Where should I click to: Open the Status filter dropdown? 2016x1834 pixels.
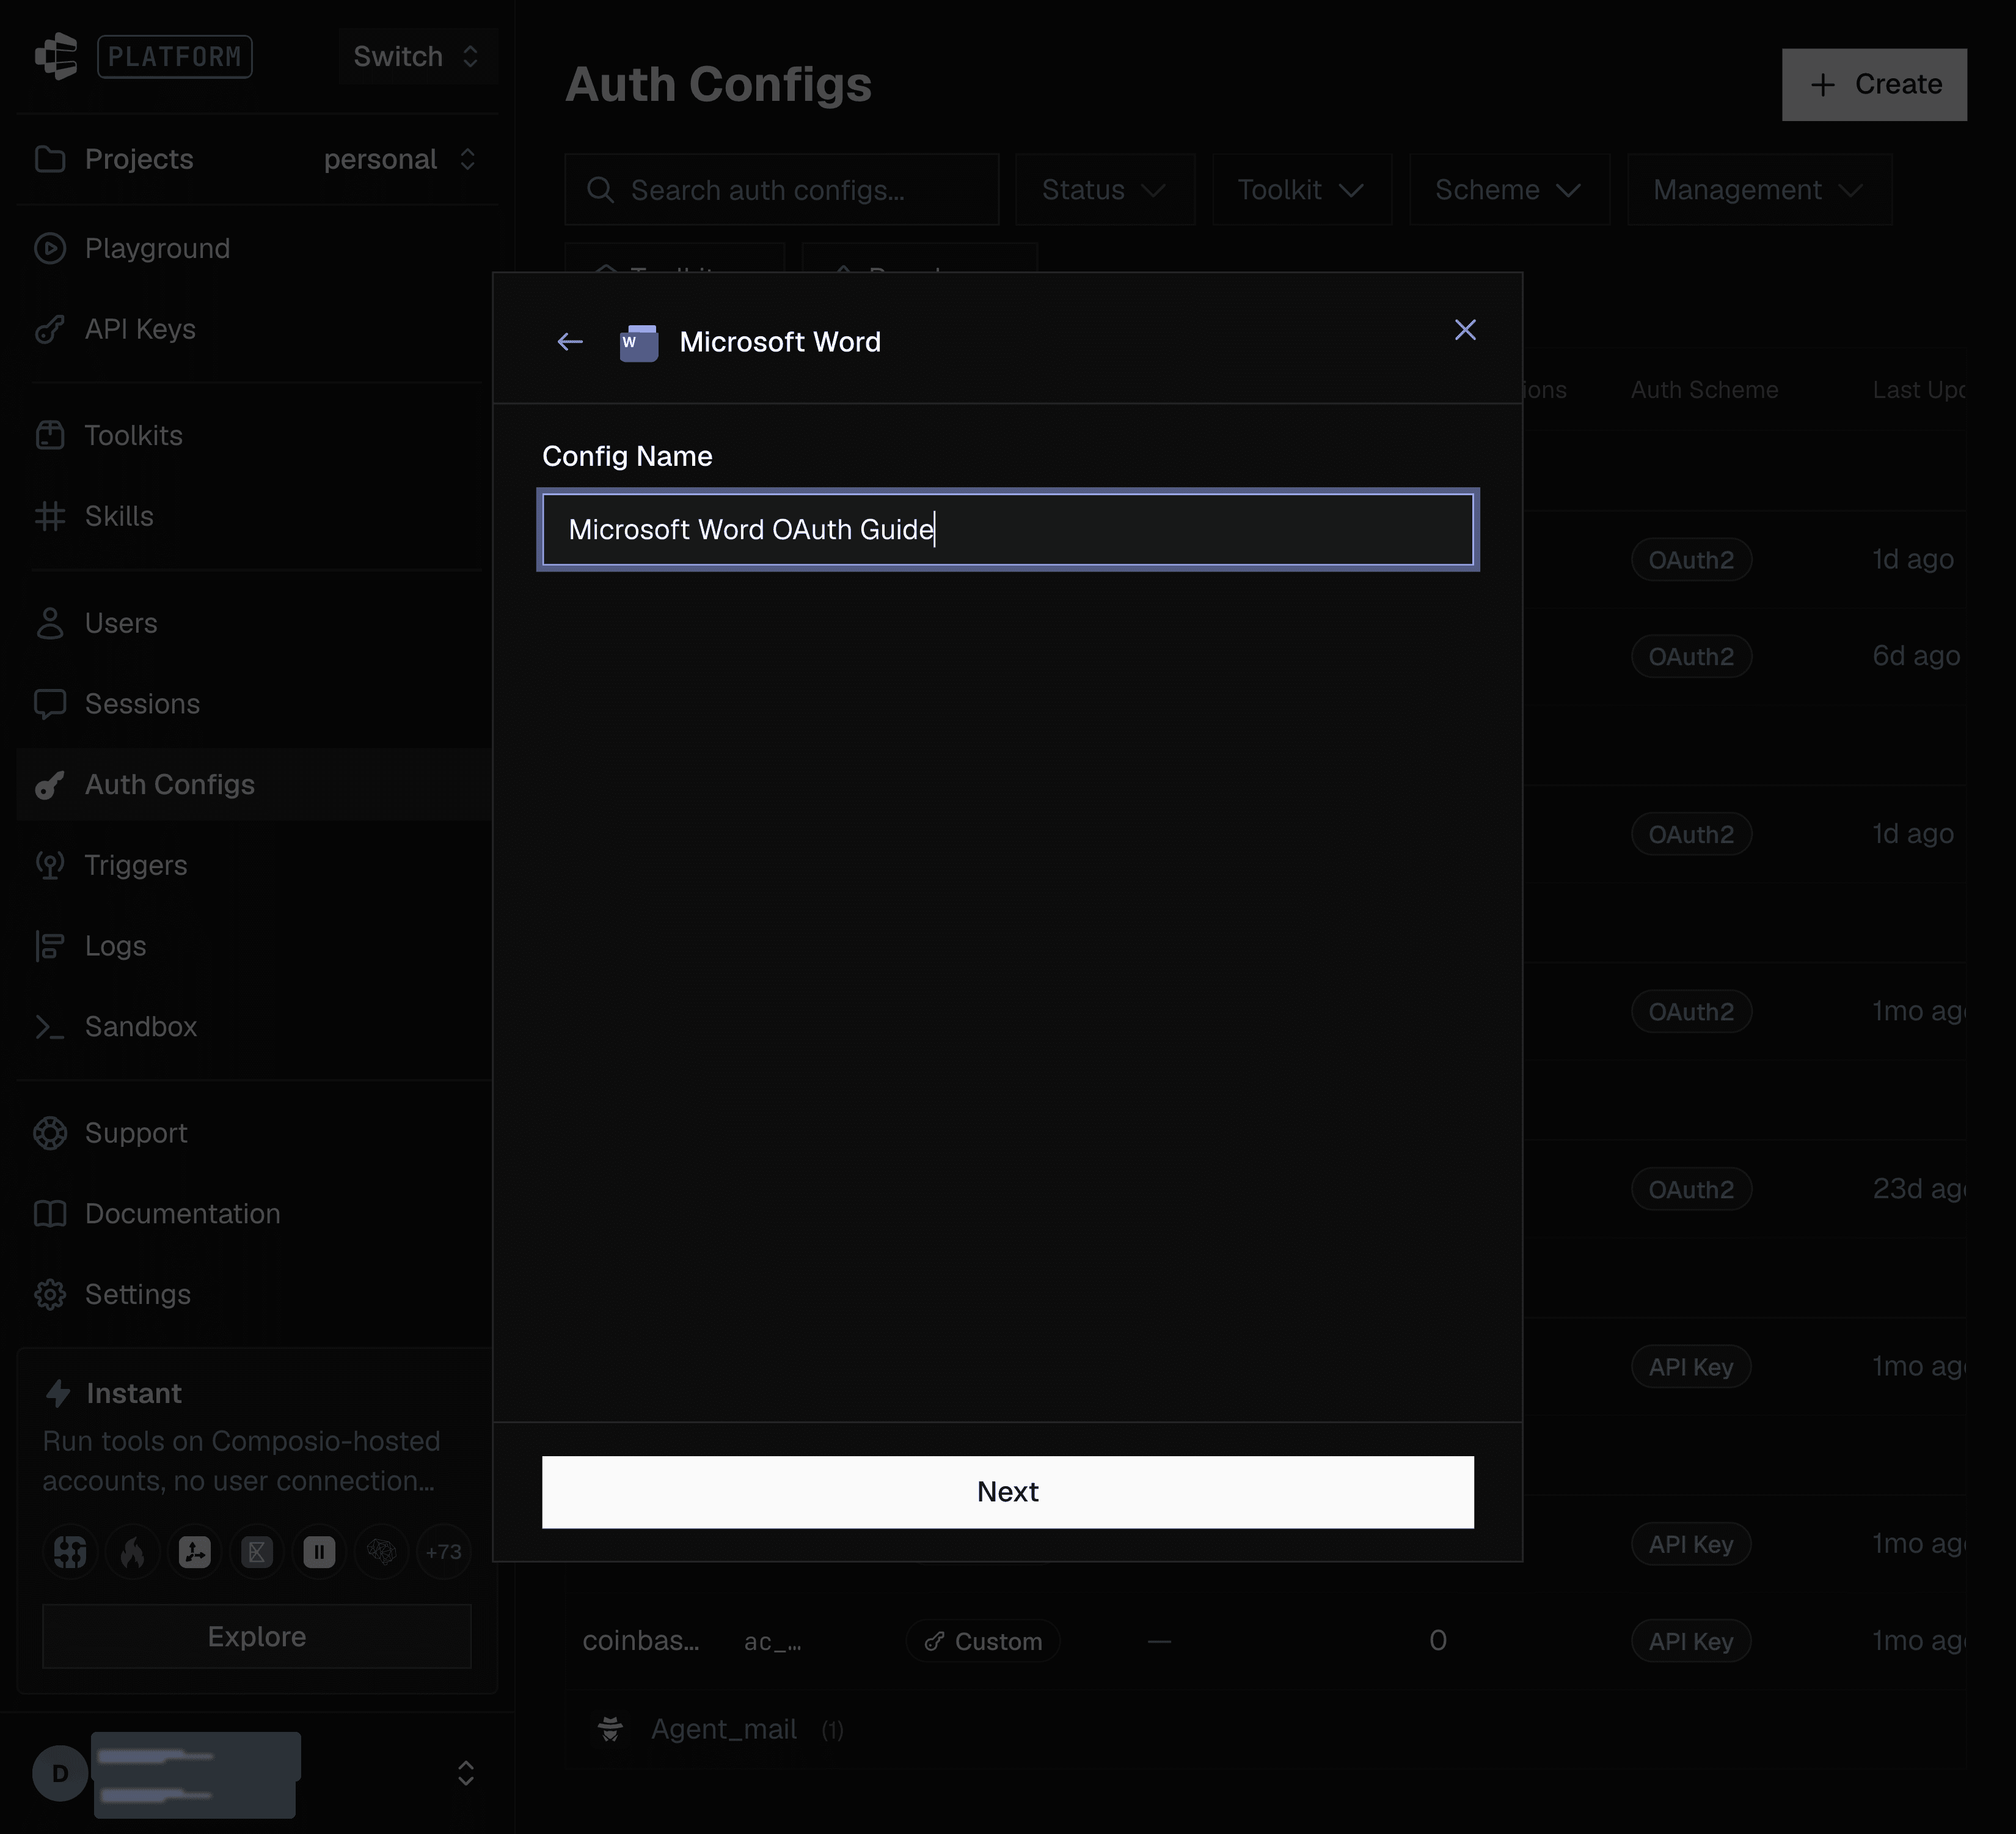pyautogui.click(x=1105, y=190)
